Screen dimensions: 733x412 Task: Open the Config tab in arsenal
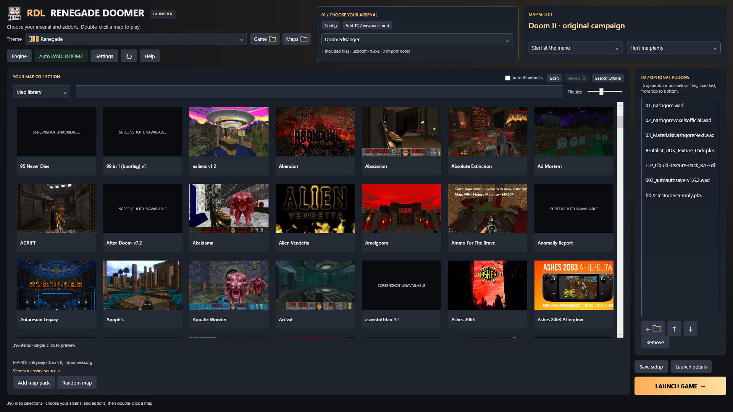331,26
